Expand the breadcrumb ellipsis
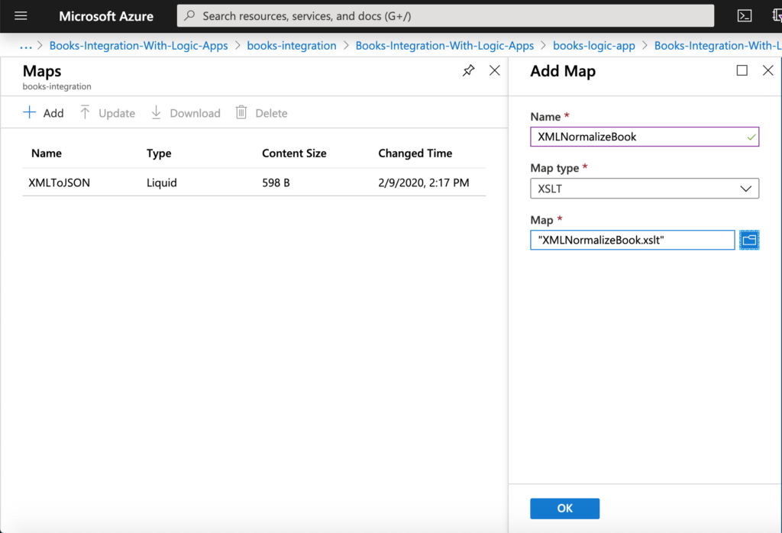The width and height of the screenshot is (782, 533). pos(25,46)
